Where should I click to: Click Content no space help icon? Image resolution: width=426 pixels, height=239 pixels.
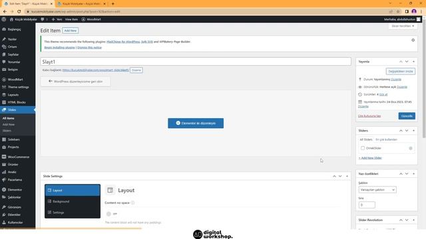click(132, 202)
